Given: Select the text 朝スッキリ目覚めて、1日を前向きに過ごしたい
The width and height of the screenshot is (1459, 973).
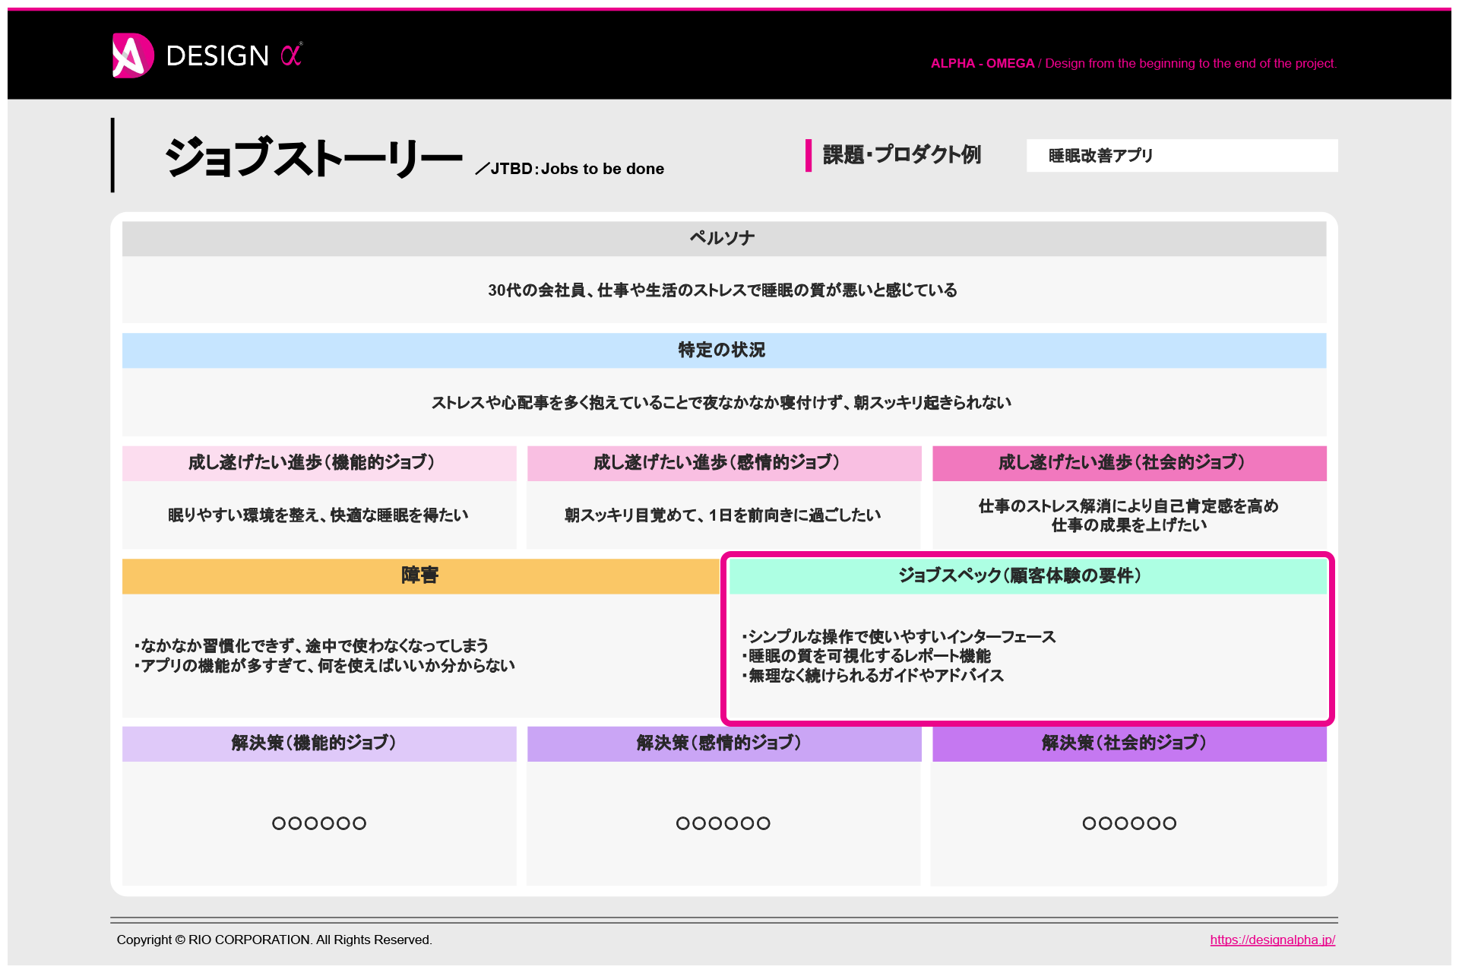Looking at the screenshot, I should 723,515.
